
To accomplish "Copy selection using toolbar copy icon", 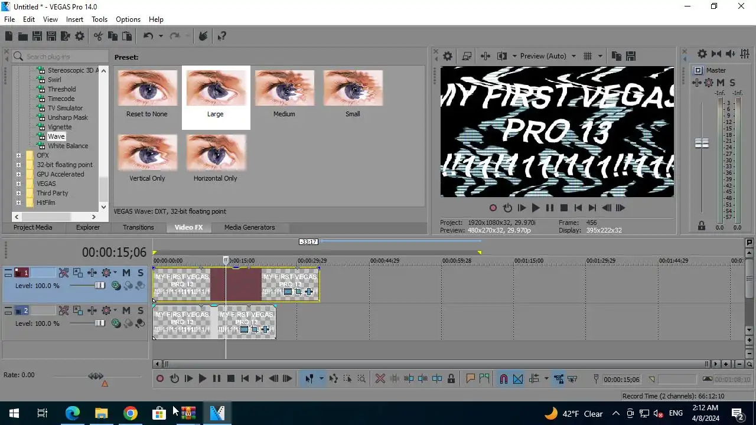I will [112, 37].
